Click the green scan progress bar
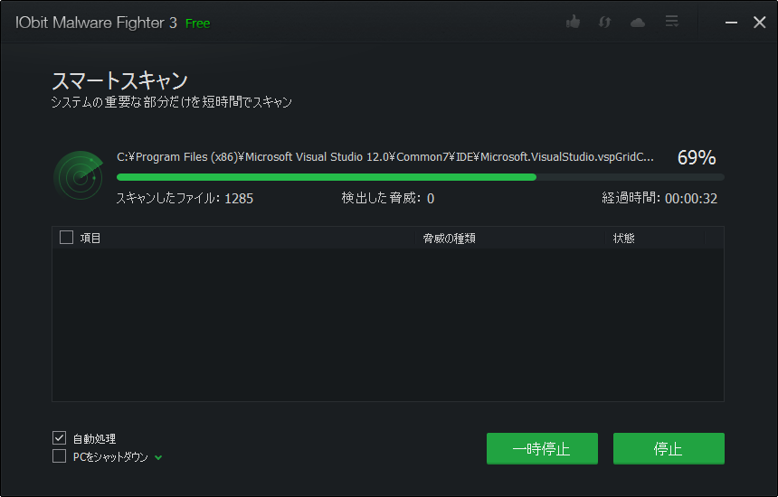 pos(421,177)
